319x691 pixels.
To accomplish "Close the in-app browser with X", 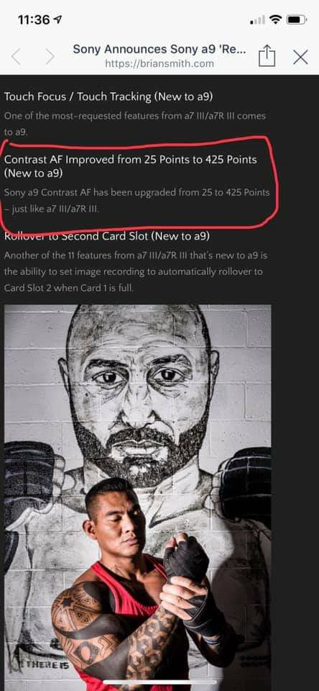I will 300,57.
